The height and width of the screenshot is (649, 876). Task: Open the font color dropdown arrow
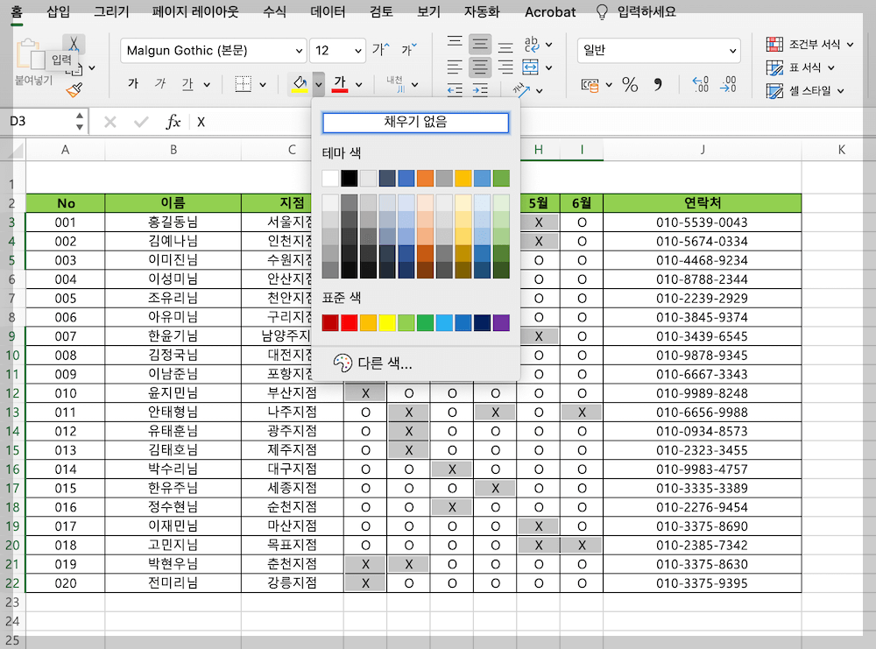tap(358, 85)
